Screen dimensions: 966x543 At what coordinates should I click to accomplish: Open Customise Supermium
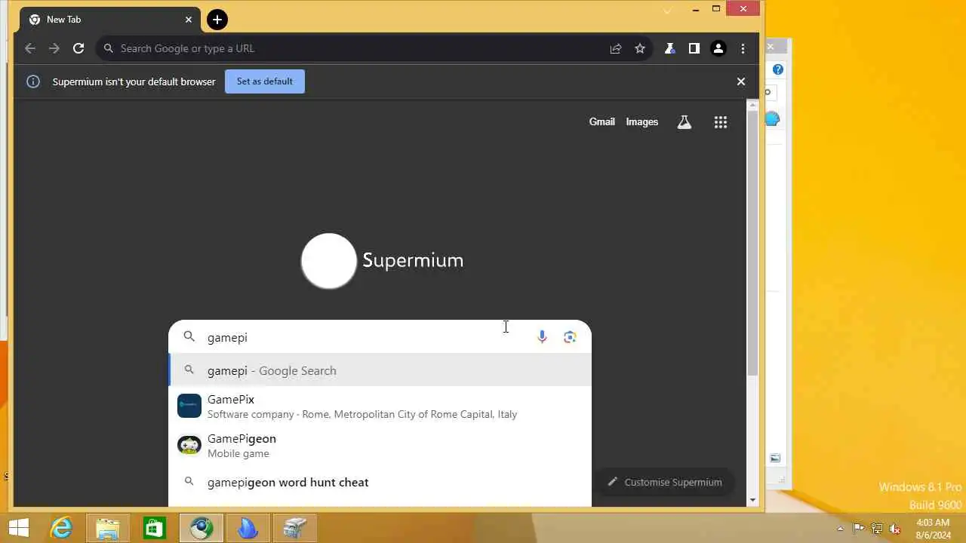click(x=665, y=482)
